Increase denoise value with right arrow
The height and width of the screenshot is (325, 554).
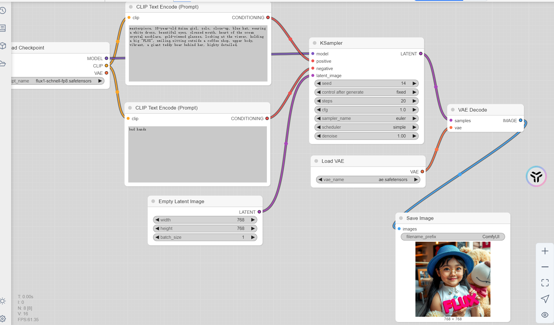(x=414, y=136)
